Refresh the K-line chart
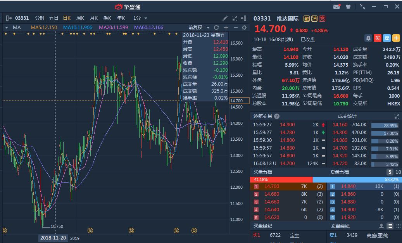402x243 pixels. [x=216, y=28]
